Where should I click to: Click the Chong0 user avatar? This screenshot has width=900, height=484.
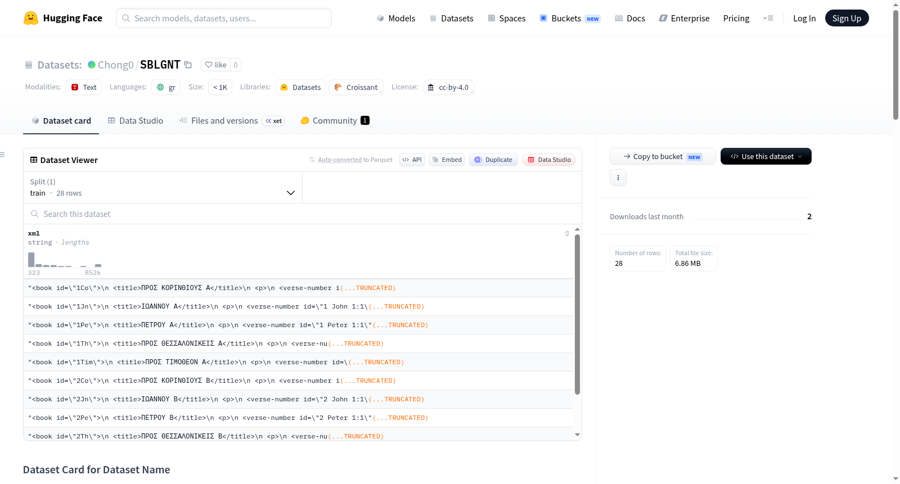tap(92, 65)
